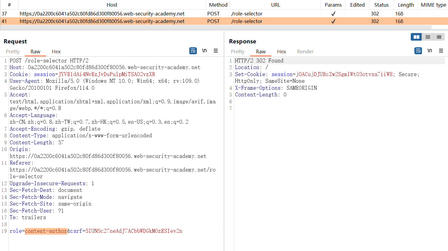The height and width of the screenshot is (251, 448).
Task: Switch to the top-bottom split layout
Action: [428, 37]
